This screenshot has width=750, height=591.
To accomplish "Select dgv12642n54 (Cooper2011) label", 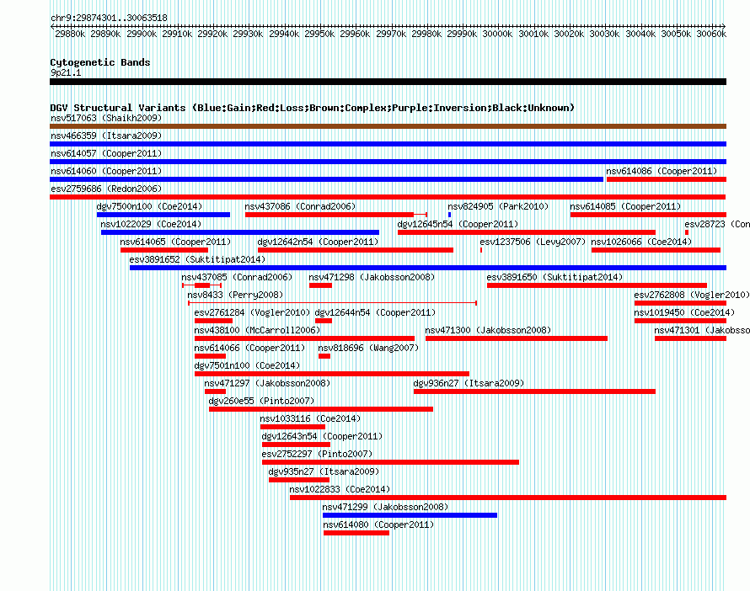I will pyautogui.click(x=318, y=242).
